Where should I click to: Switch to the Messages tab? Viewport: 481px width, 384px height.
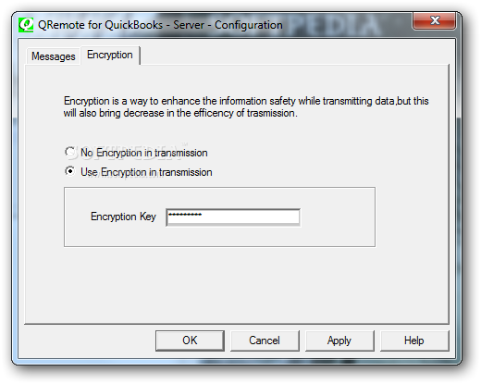click(54, 56)
